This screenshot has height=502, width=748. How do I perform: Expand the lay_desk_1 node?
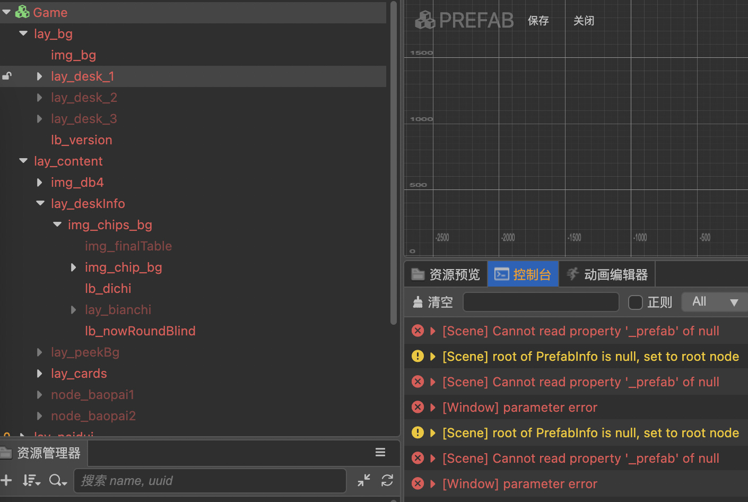click(x=40, y=76)
